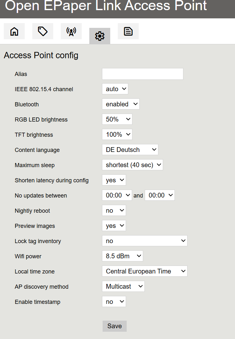Disable Bluetooth via its dropdown
This screenshot has height=339, width=235.
[121, 104]
